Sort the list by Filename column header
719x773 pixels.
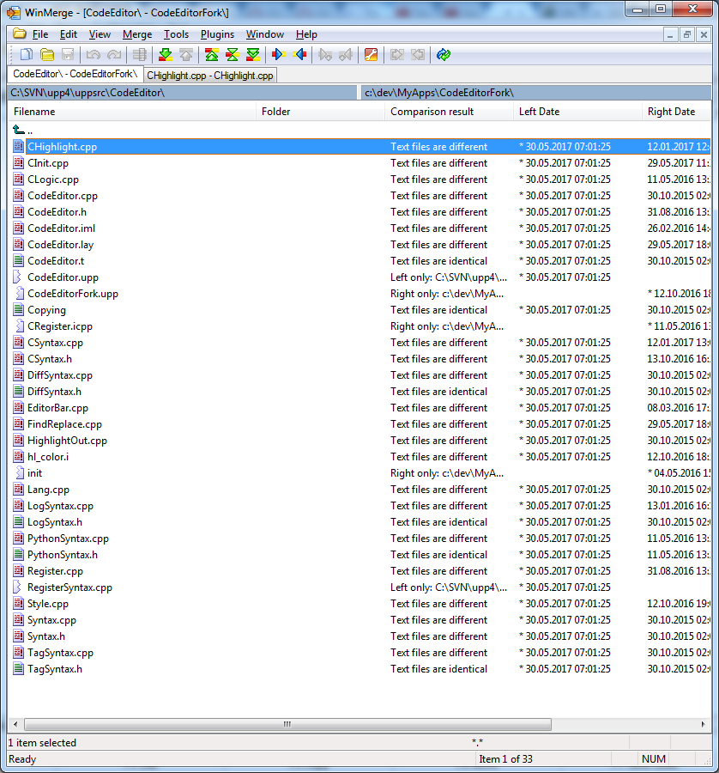[x=34, y=112]
